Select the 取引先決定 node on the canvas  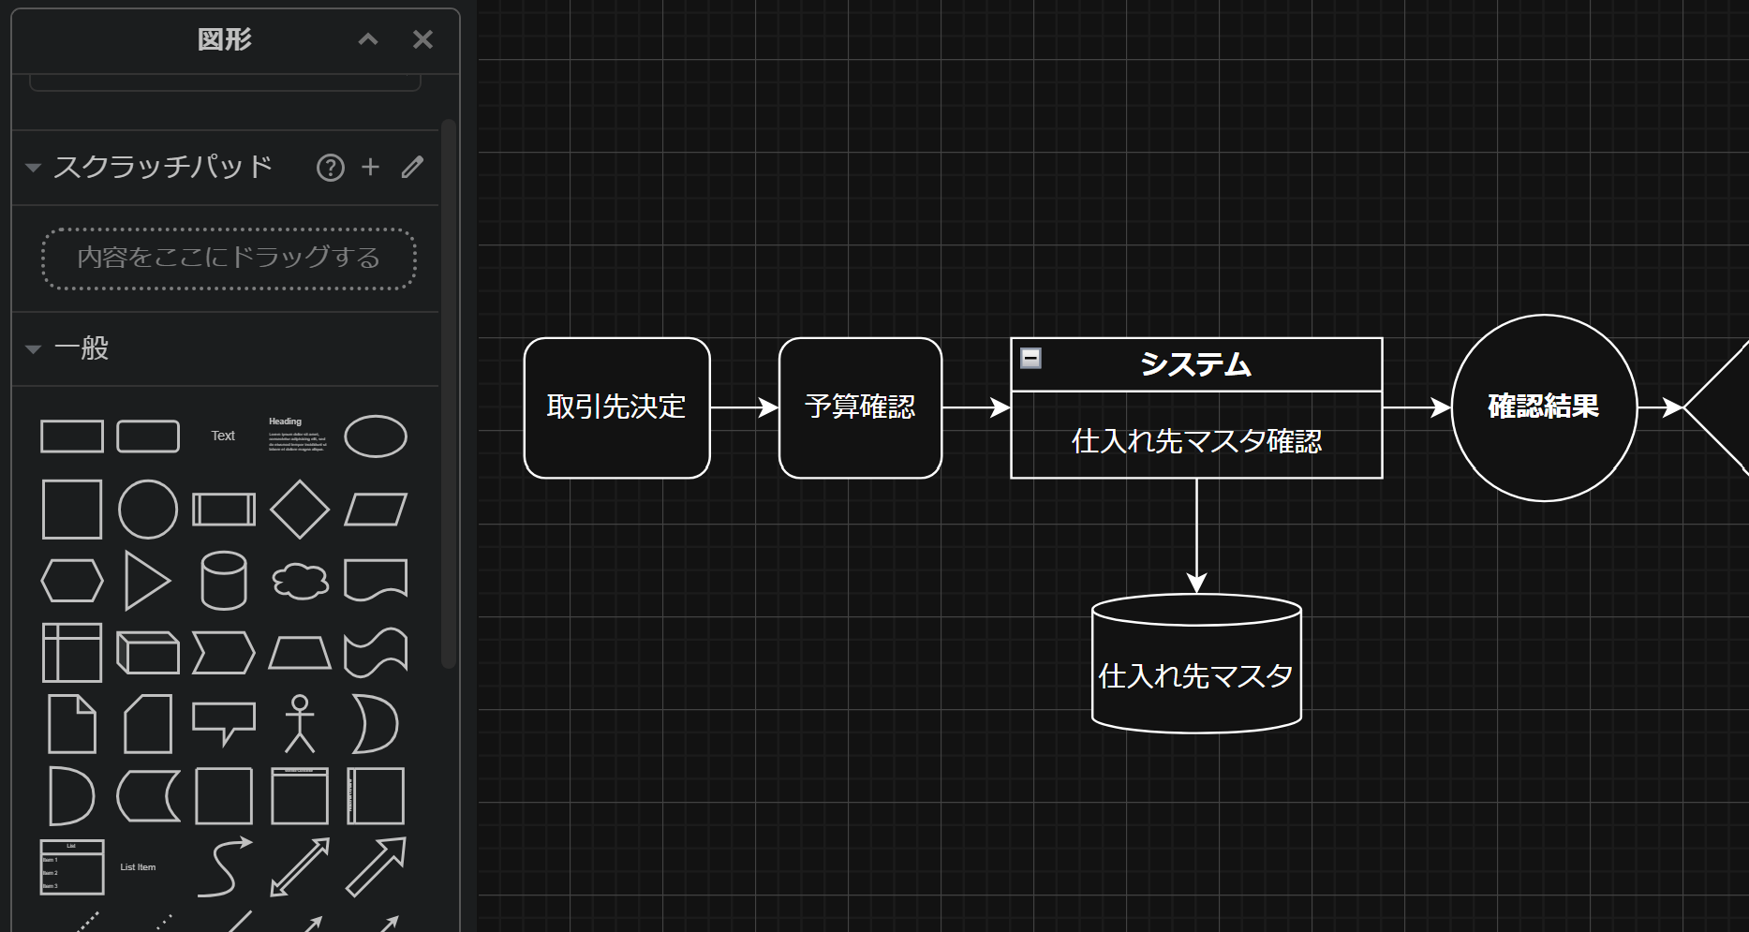pyautogui.click(x=616, y=407)
